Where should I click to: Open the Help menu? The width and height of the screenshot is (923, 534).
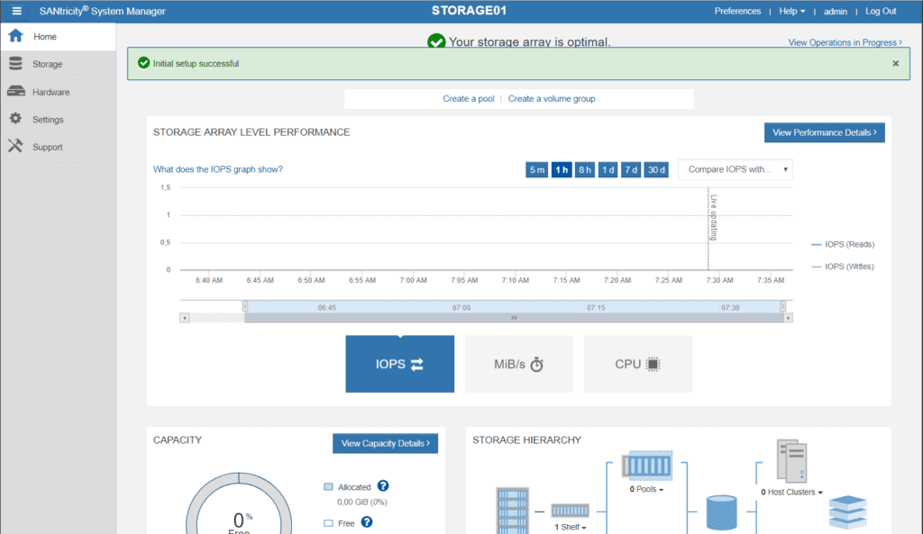[791, 11]
